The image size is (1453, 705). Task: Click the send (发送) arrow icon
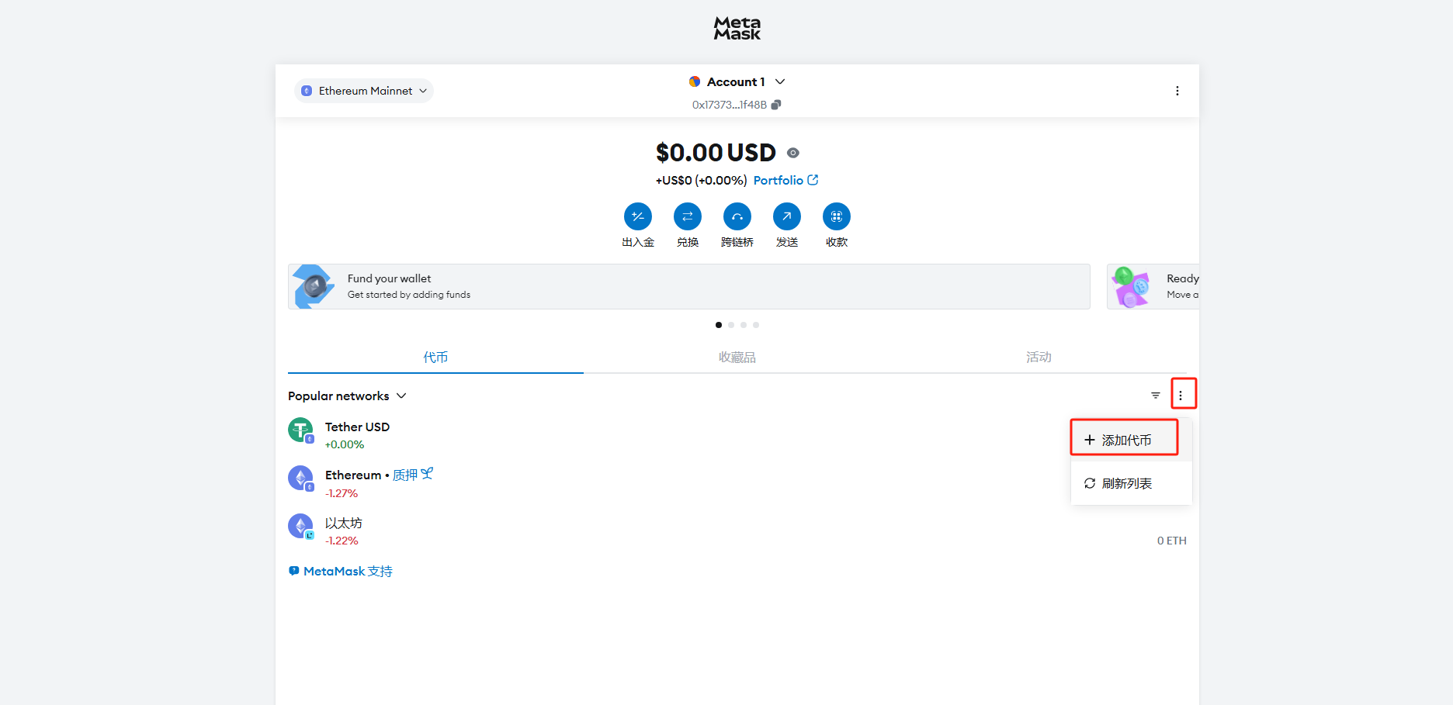click(x=787, y=216)
